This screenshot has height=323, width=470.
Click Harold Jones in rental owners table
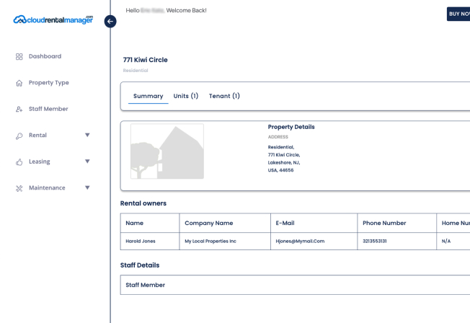(x=141, y=241)
